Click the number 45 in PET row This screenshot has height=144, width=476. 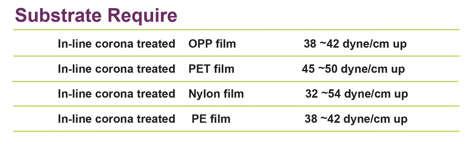308,69
